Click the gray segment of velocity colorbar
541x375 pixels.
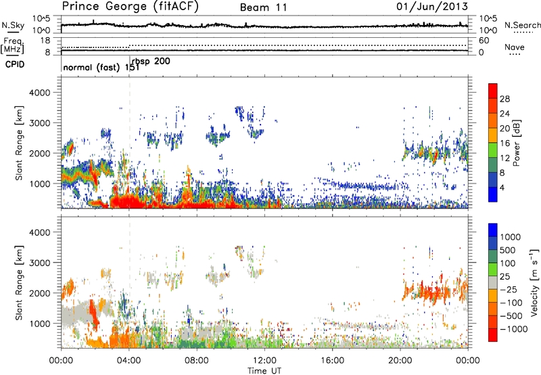pyautogui.click(x=493, y=283)
